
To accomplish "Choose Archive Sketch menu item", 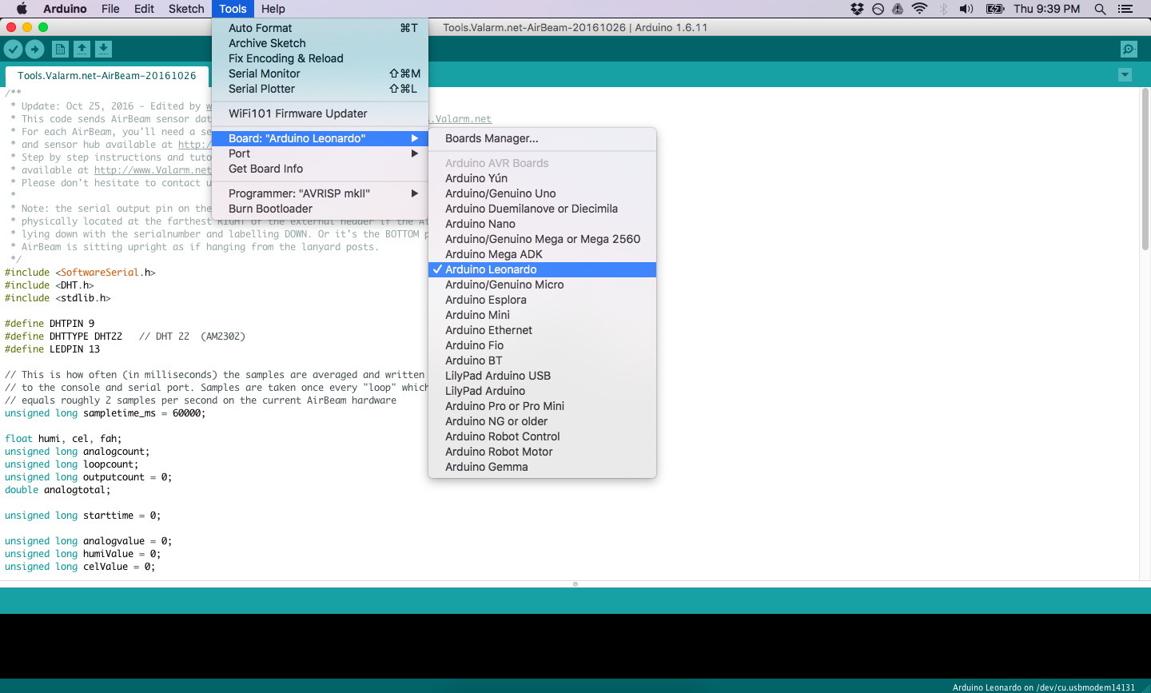I will [x=321, y=43].
